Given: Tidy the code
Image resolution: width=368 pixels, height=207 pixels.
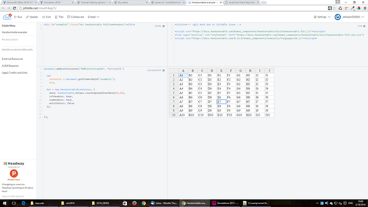Looking at the screenshot, I should coord(59,17).
